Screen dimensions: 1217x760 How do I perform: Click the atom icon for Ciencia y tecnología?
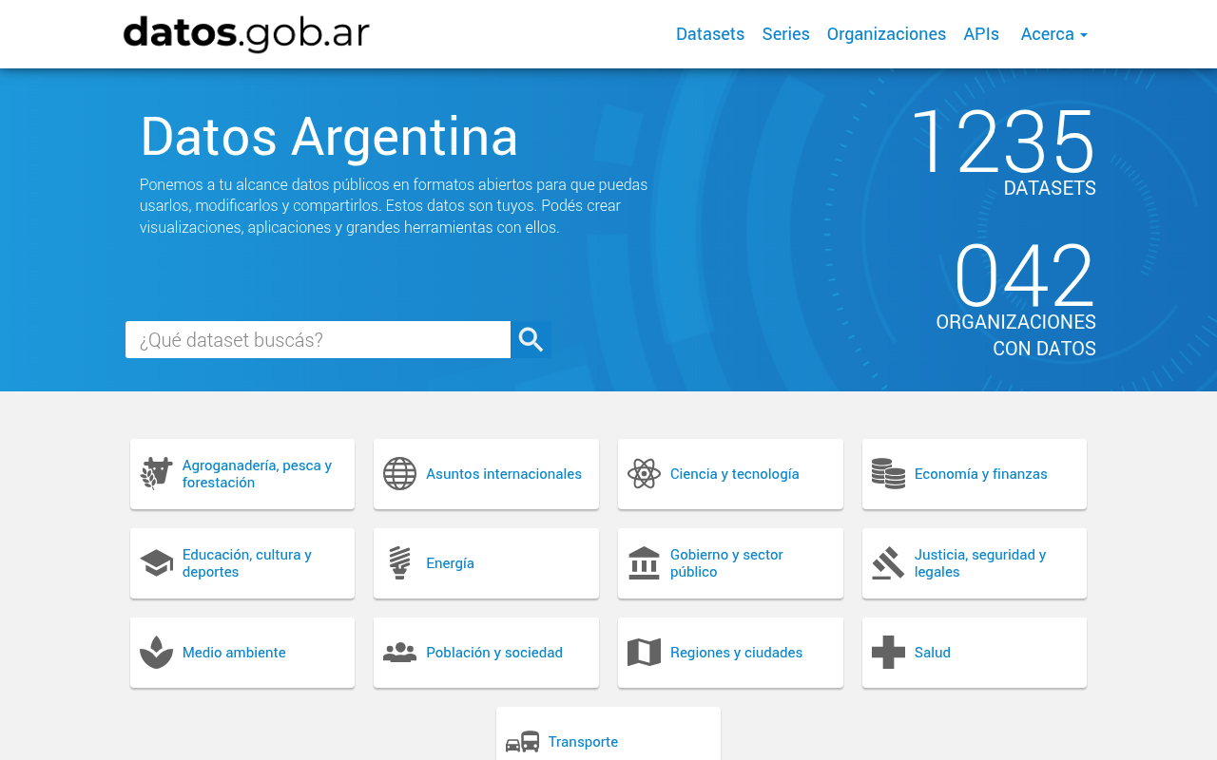644,473
